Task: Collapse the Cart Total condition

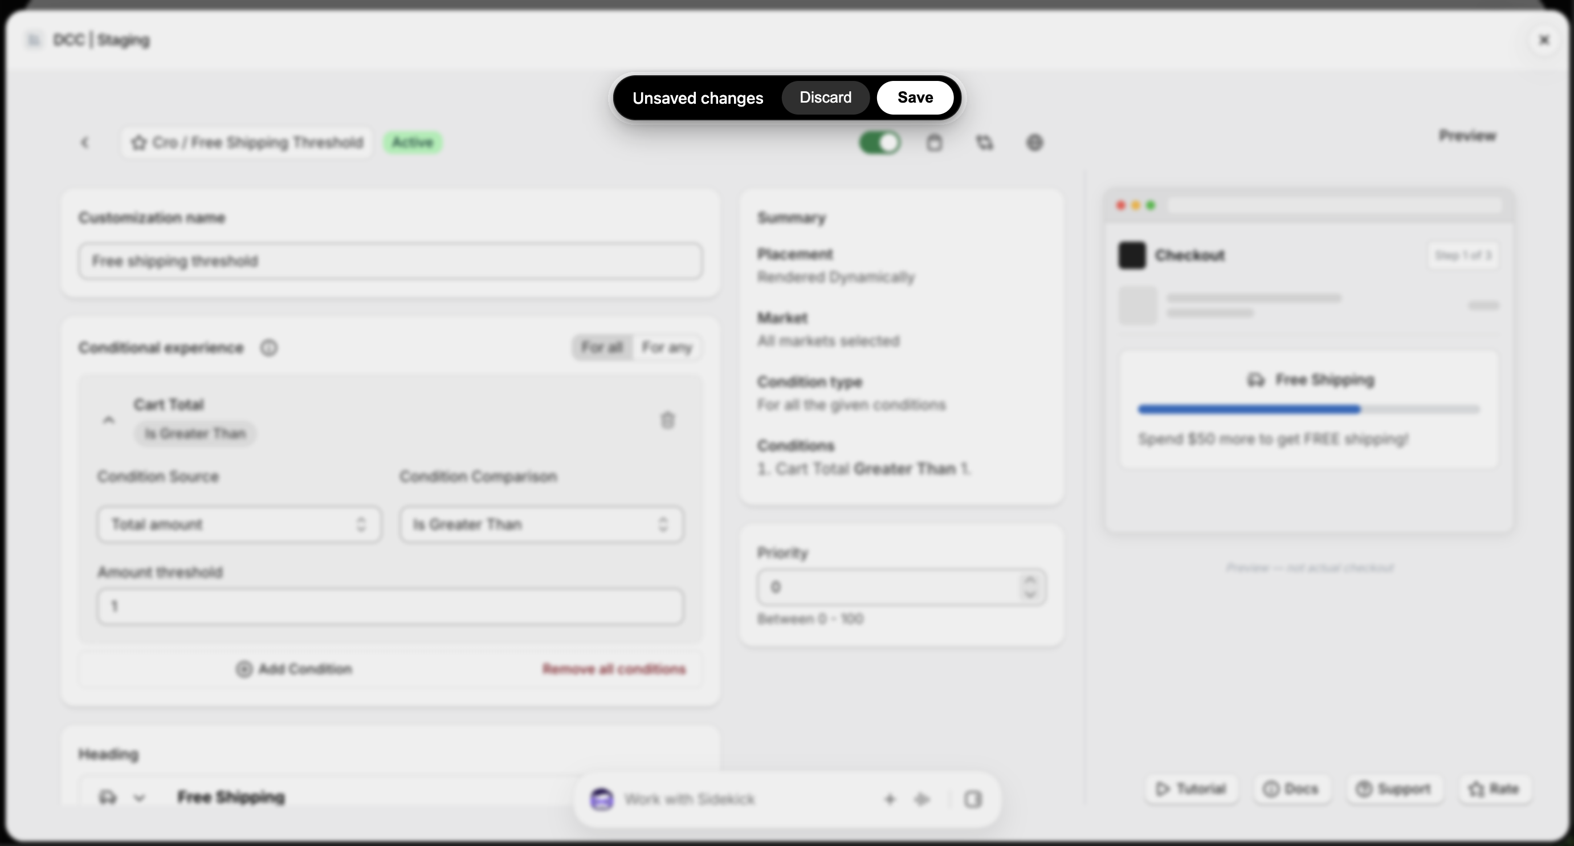Action: point(109,420)
